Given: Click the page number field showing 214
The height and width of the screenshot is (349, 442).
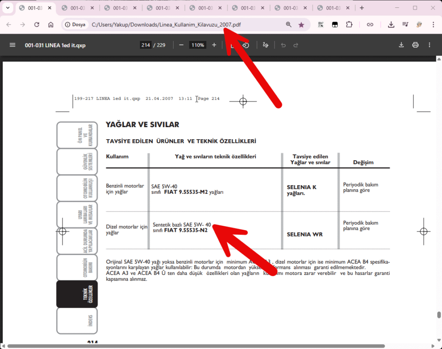Looking at the screenshot, I should [x=145, y=45].
